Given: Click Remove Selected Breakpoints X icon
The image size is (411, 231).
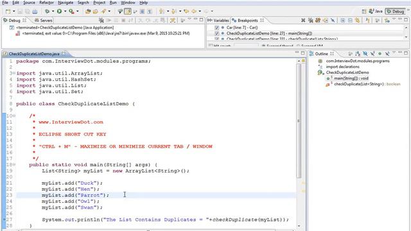Looking at the screenshot, I should [303, 20].
